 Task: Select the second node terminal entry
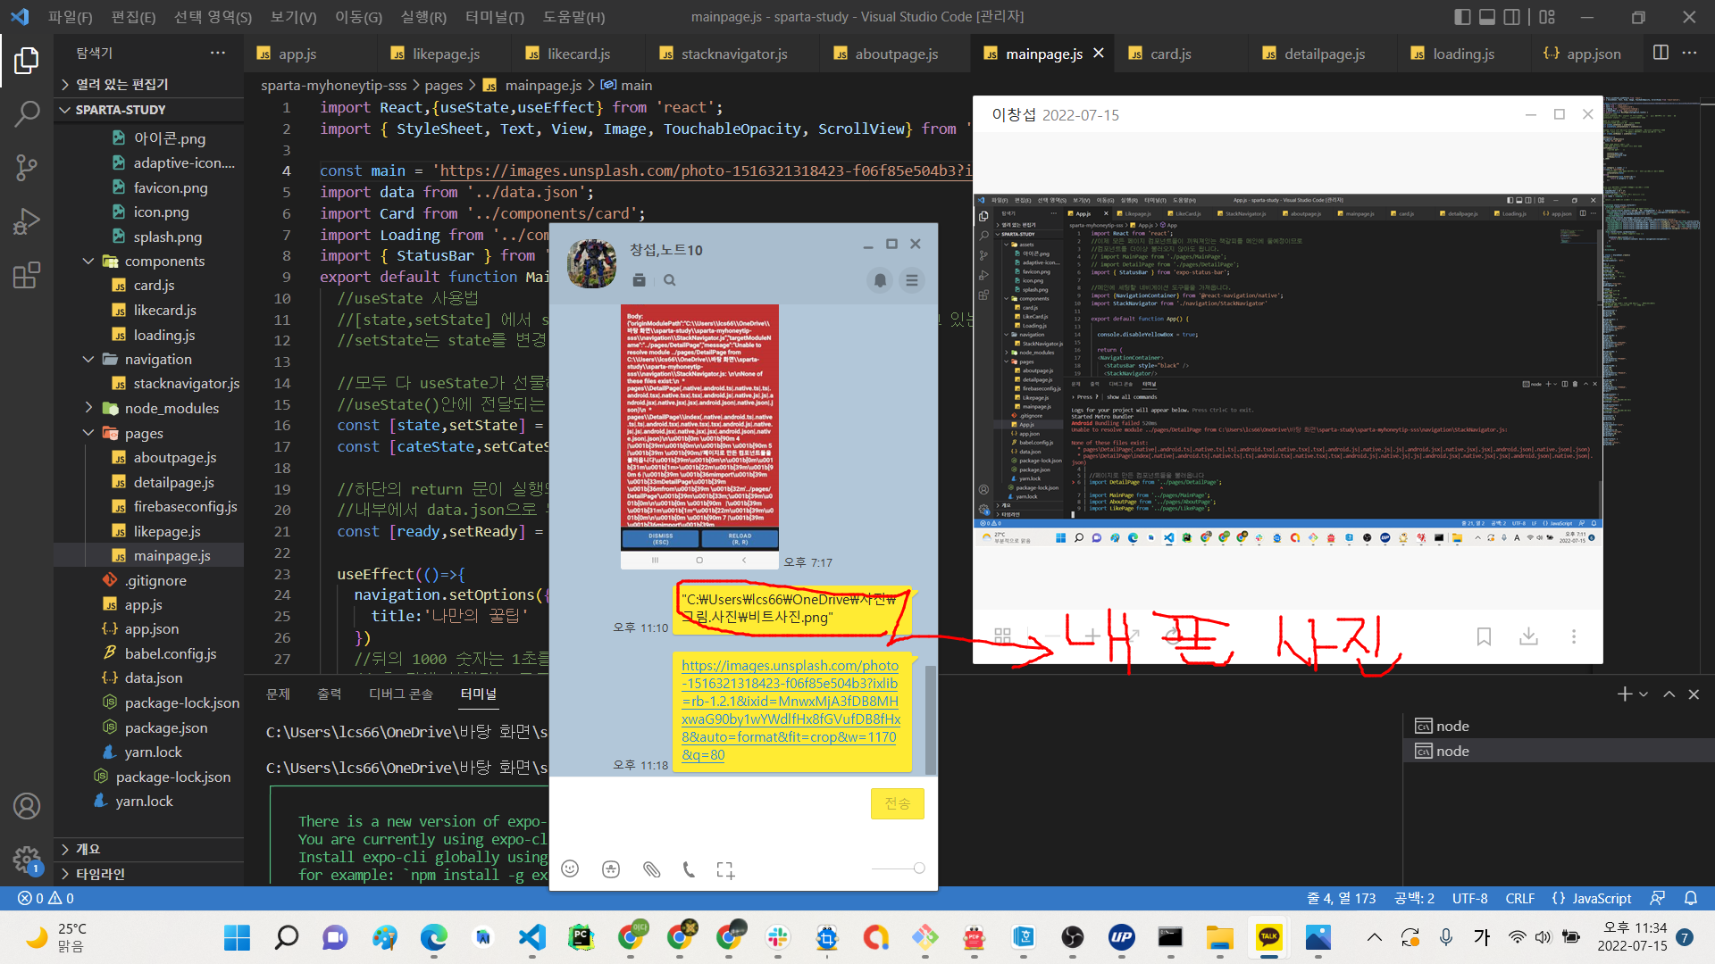(1557, 751)
